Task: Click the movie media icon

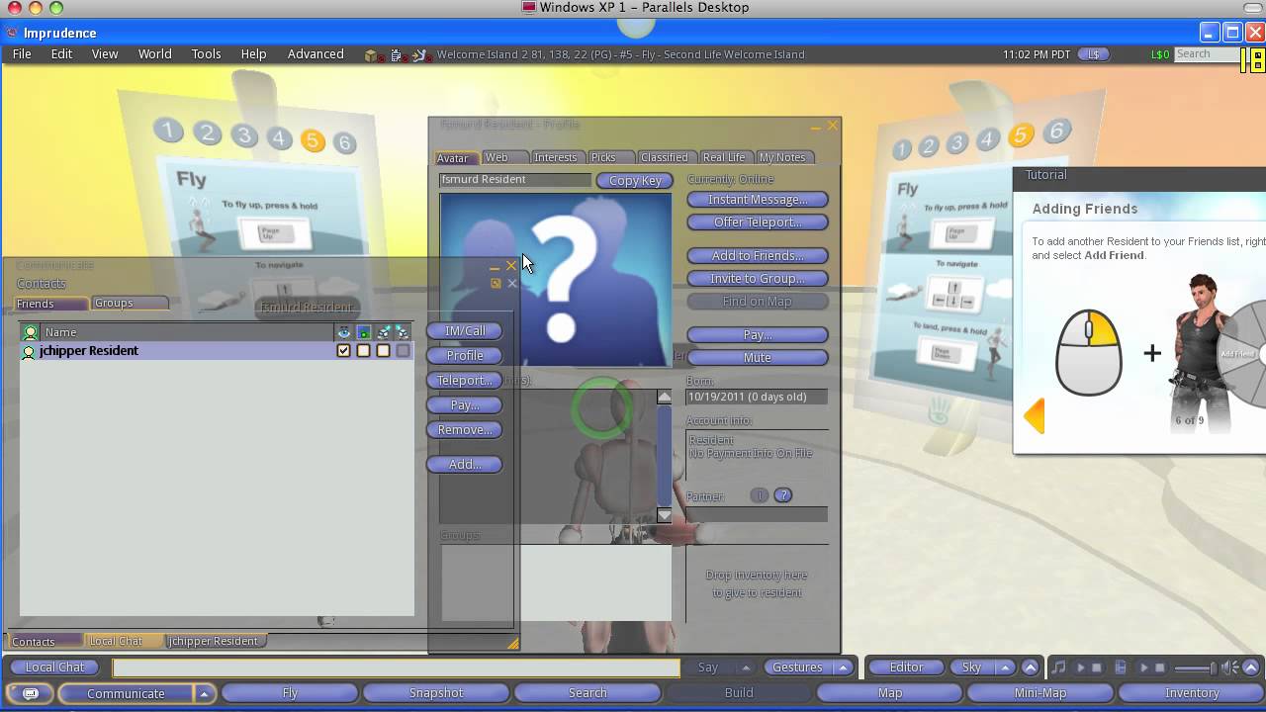Action: click(1121, 667)
